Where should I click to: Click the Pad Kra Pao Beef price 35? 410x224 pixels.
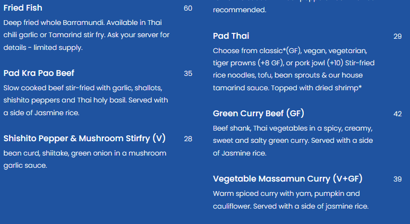click(188, 73)
